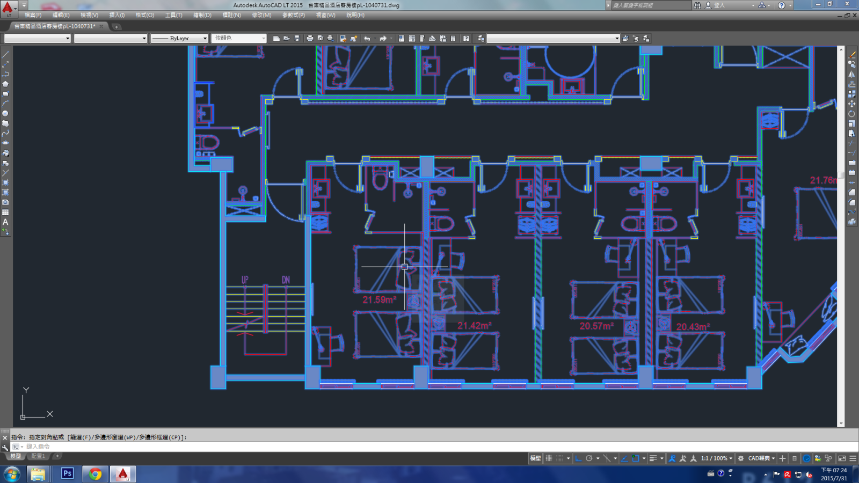
Task: Click the Undo arrow icon
Action: tap(367, 39)
